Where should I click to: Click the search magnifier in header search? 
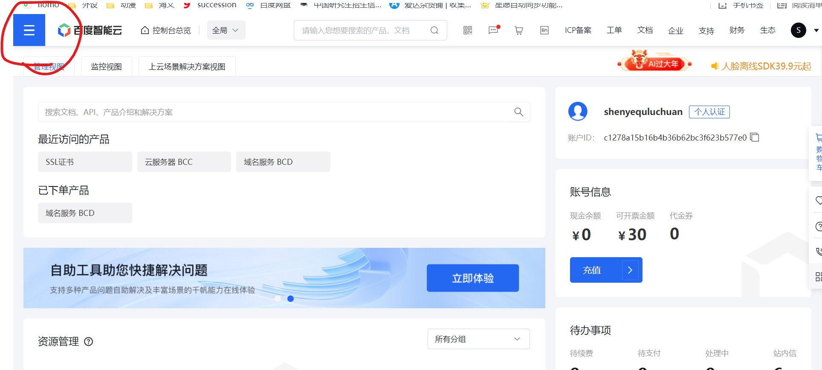point(434,30)
